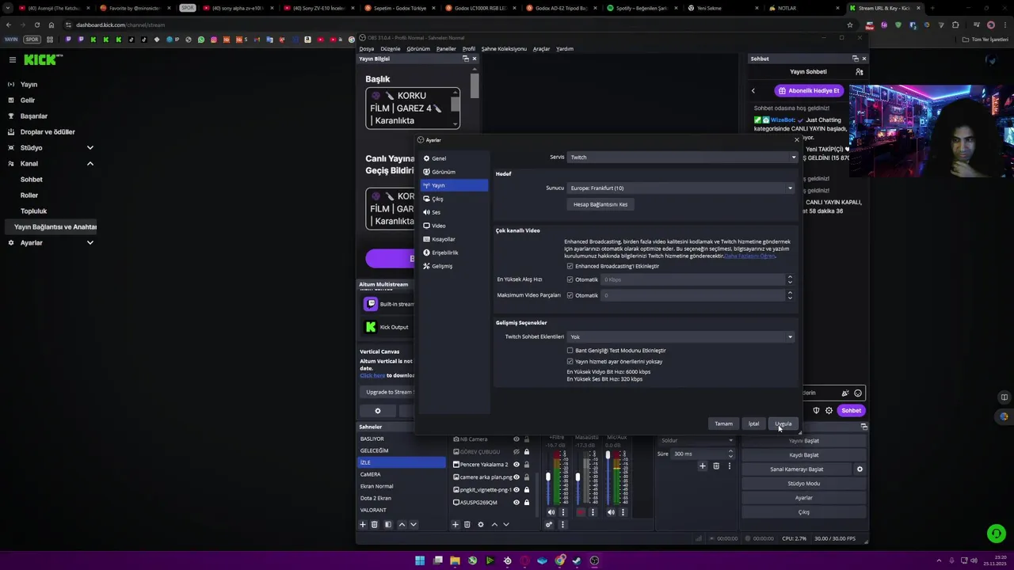Image resolution: width=1014 pixels, height=570 pixels.
Task: Mute Mic/Aux speaker icon
Action: point(611,512)
